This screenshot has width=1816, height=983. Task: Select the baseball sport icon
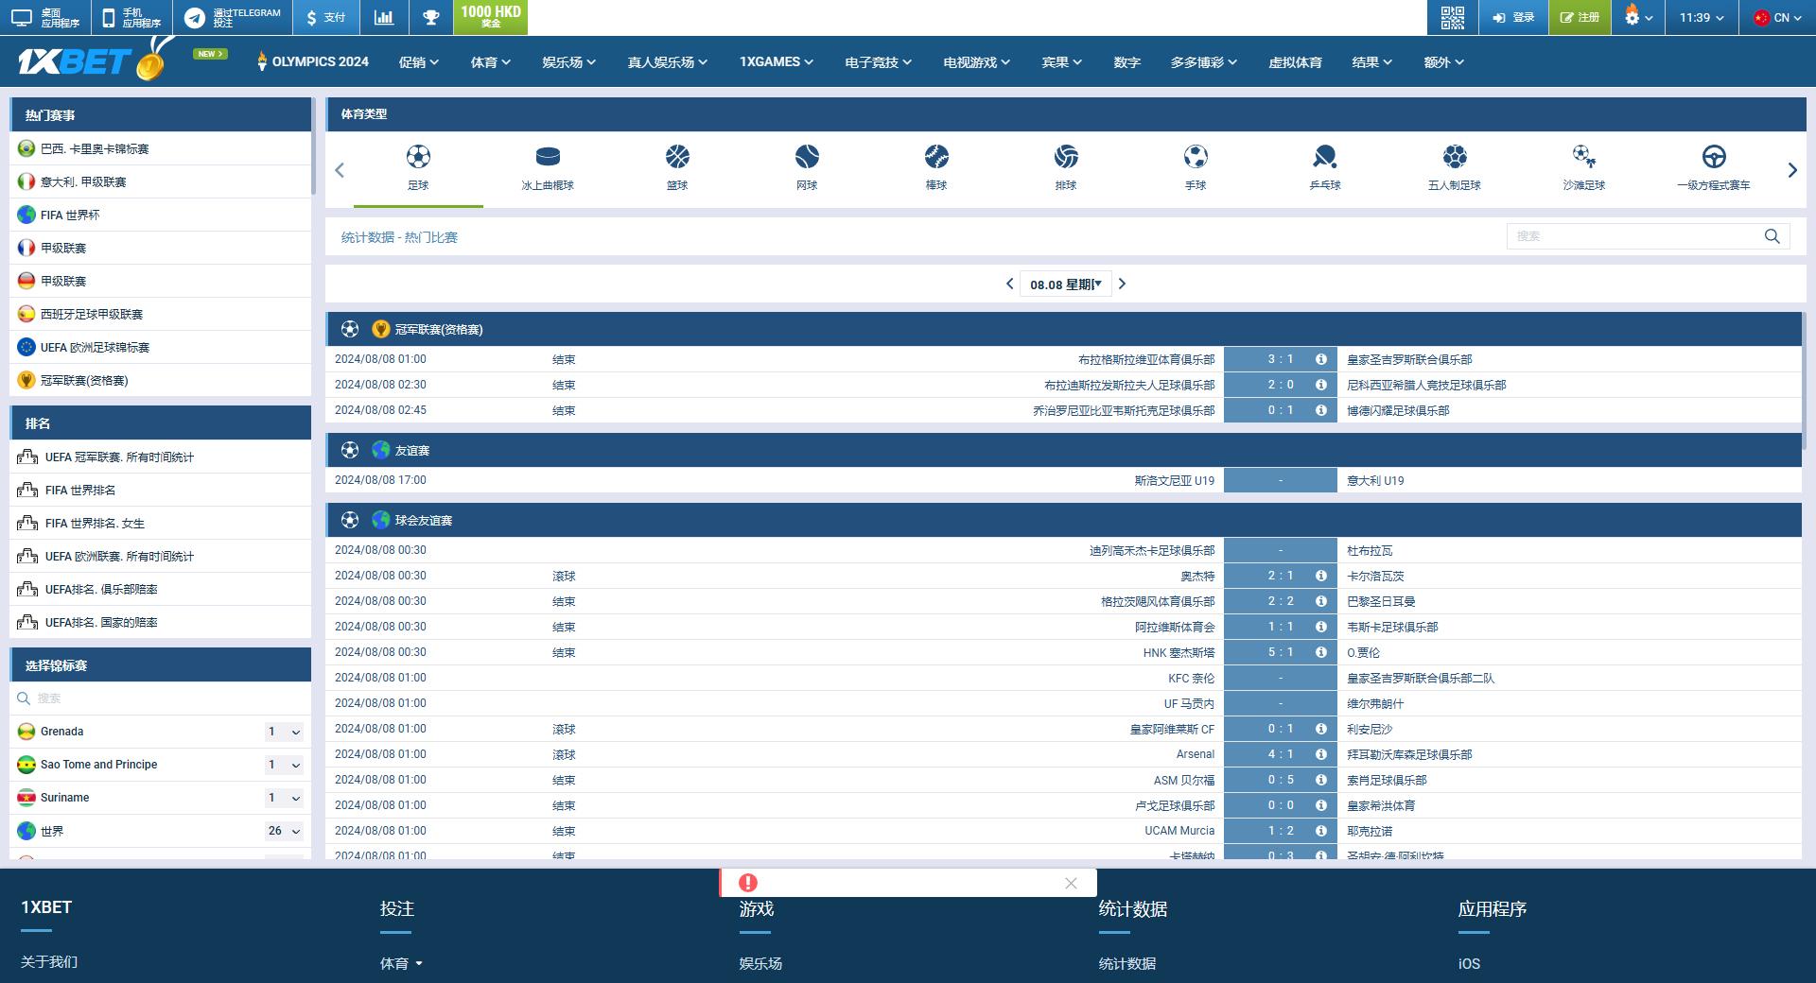[x=936, y=157]
